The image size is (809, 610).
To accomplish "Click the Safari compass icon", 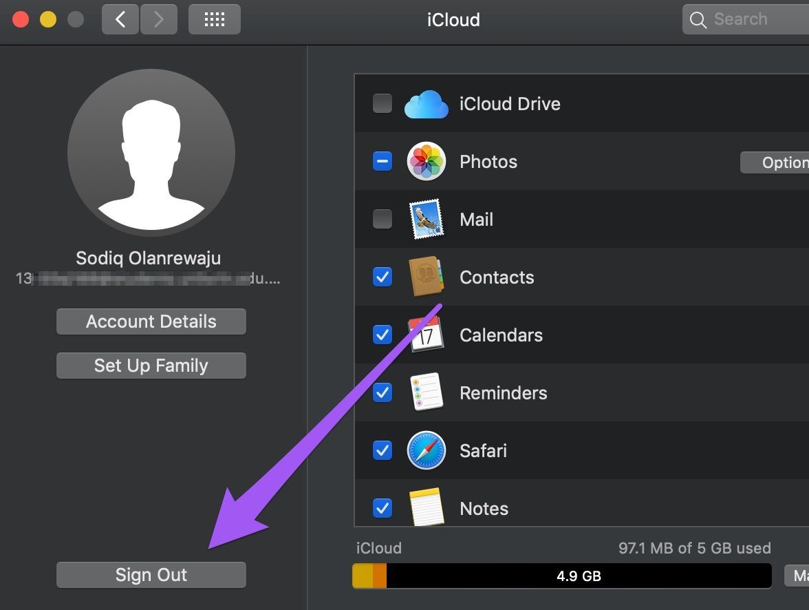I will click(x=427, y=450).
